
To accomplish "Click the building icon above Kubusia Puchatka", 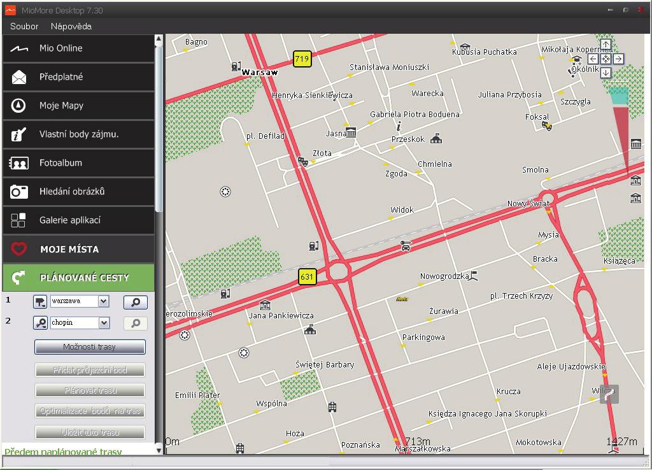I will click(465, 46).
